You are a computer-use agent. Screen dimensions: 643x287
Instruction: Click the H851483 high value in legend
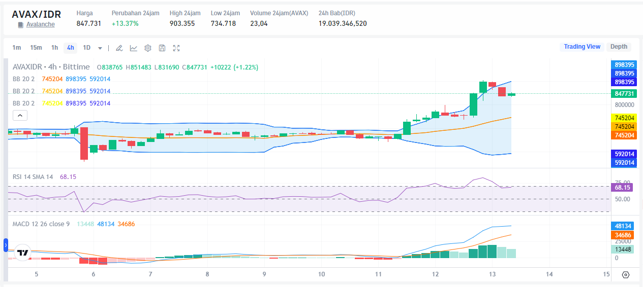click(x=139, y=67)
